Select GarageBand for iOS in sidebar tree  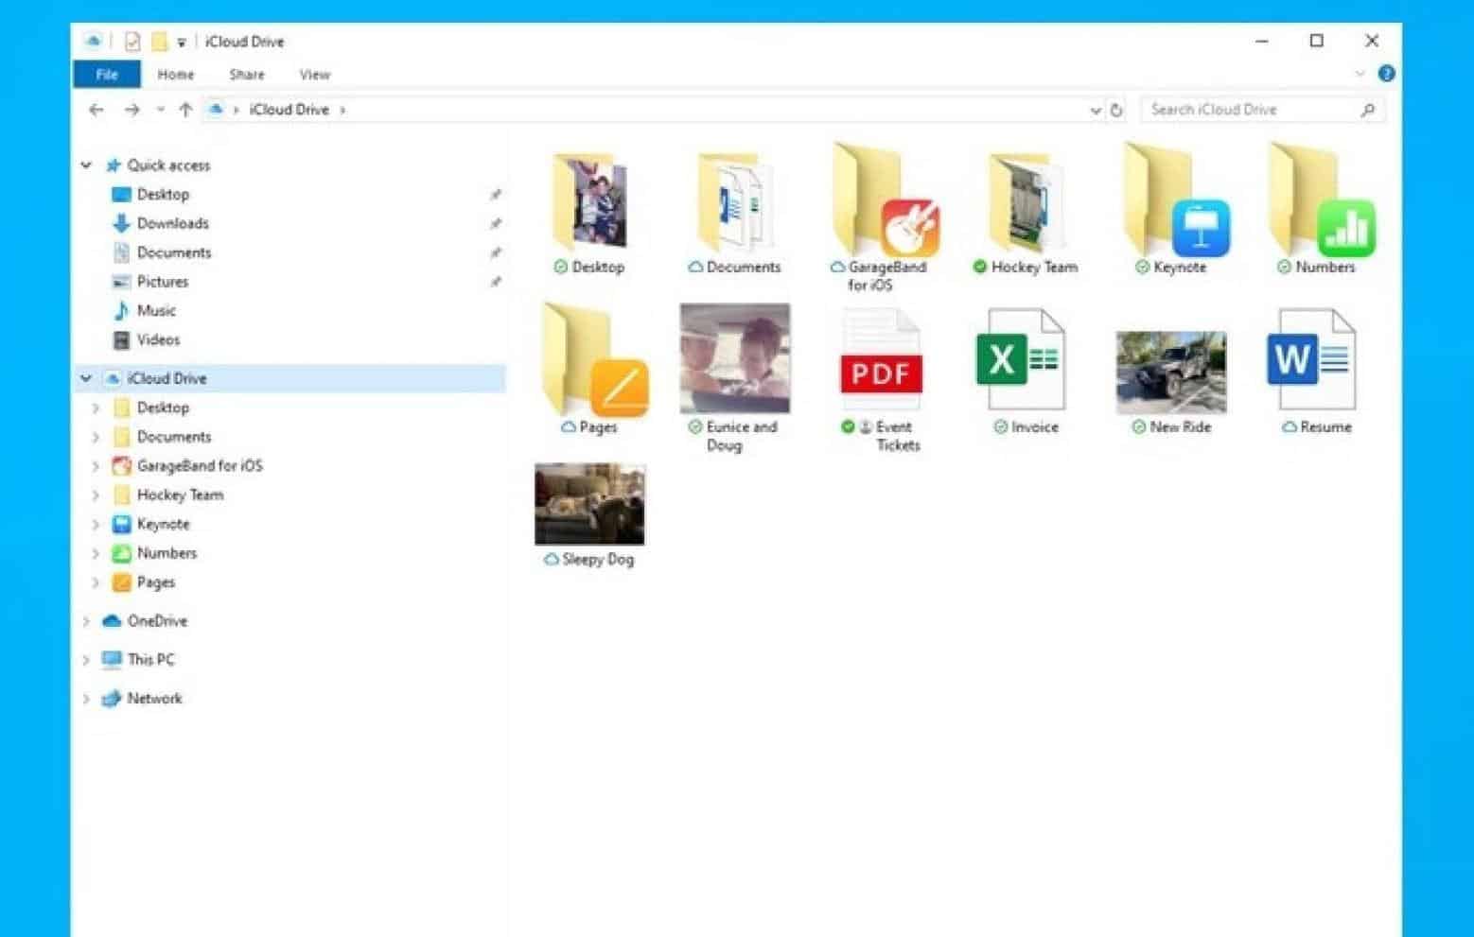pyautogui.click(x=200, y=466)
